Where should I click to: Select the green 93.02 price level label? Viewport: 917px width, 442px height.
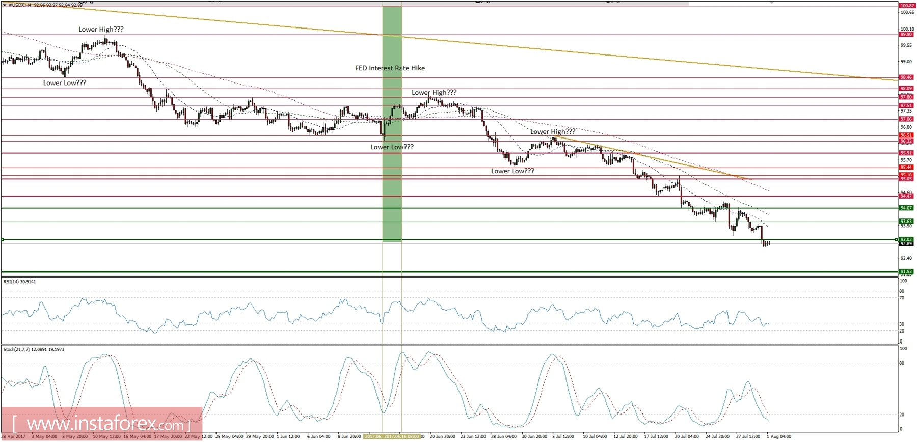[x=906, y=239]
